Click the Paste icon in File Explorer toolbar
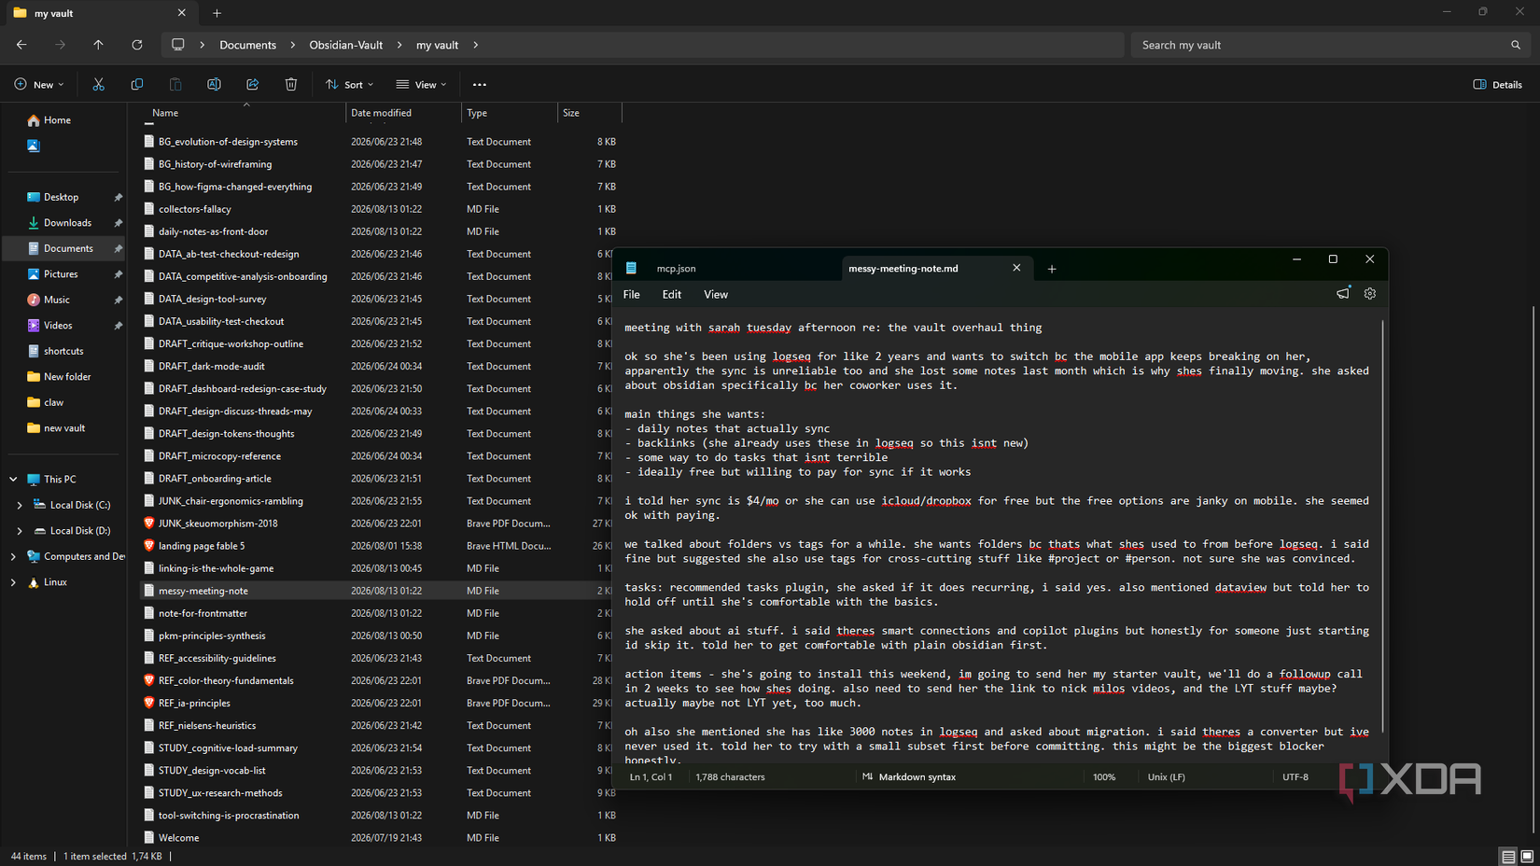Screen dimensions: 1540x866 175,84
